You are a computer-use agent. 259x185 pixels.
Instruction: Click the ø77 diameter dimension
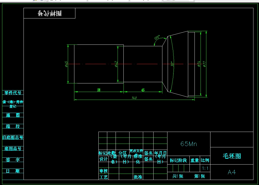(x=204, y=64)
